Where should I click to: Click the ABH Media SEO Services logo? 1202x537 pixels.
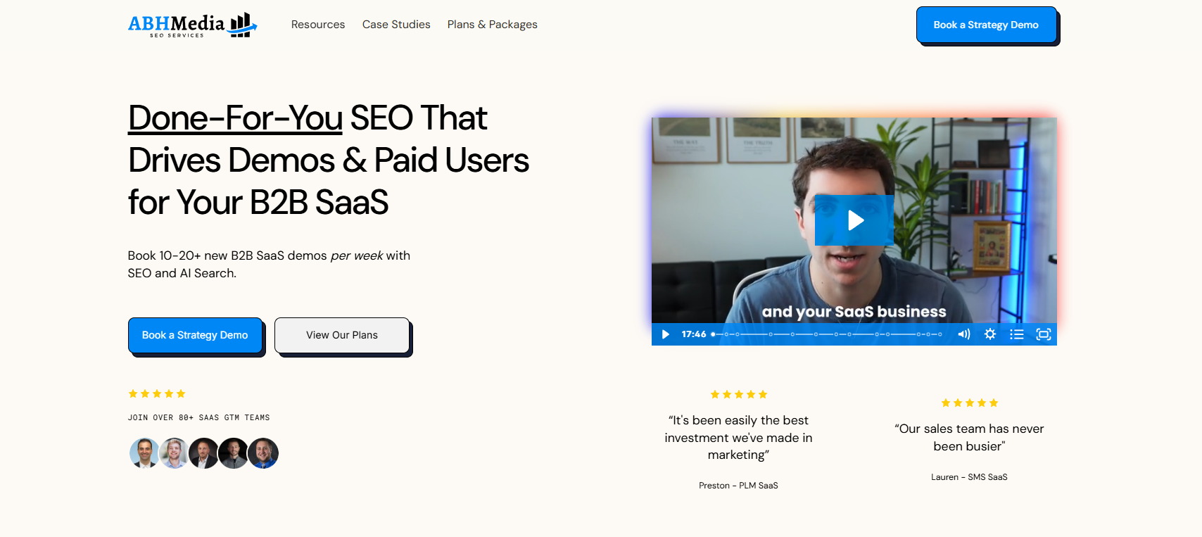tap(183, 24)
